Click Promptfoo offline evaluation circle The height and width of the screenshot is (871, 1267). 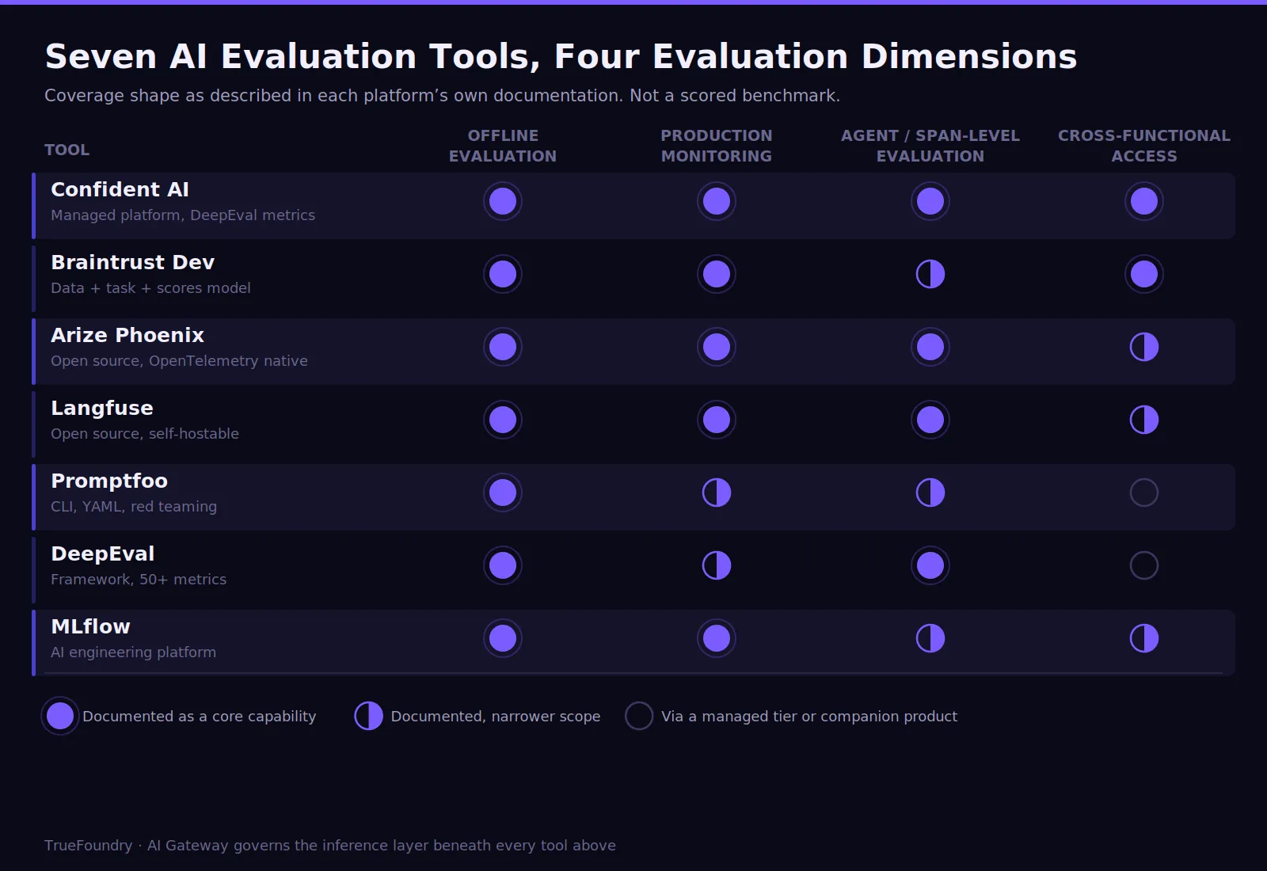coord(503,493)
